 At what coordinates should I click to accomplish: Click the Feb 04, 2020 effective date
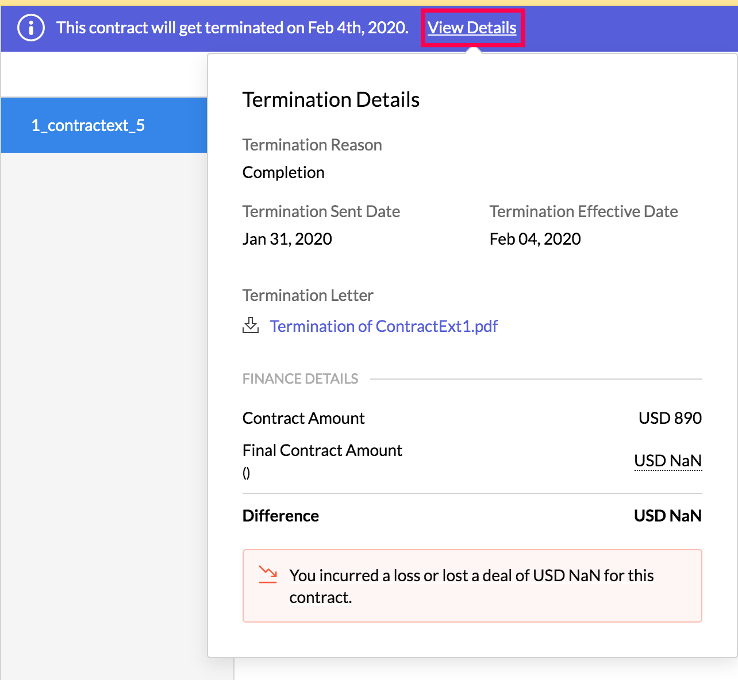point(535,239)
